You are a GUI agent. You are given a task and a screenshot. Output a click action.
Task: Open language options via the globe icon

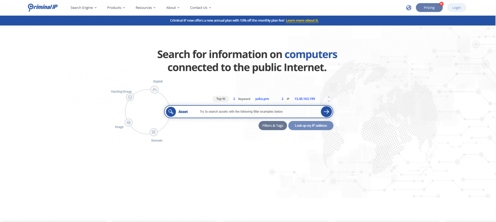(x=409, y=7)
